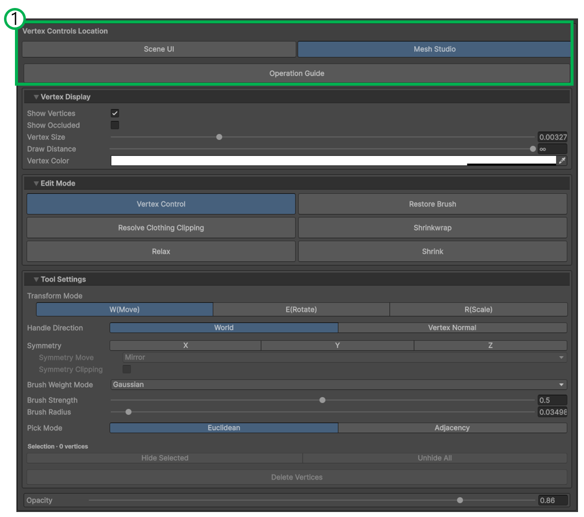Click the 'Vertex Controls Location' heading
Screen dimensions: 584x517
click(x=65, y=31)
